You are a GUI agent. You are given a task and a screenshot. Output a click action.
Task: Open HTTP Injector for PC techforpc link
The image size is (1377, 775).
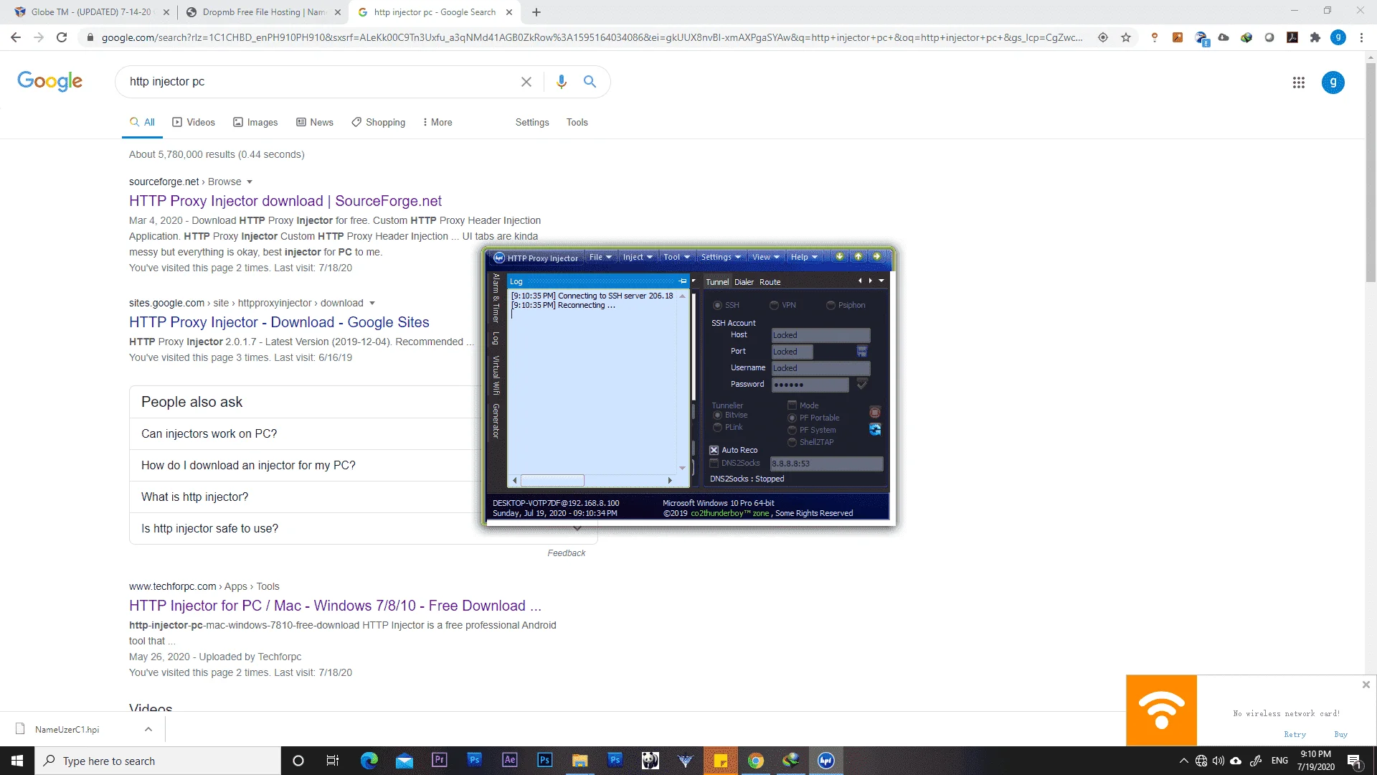coord(335,606)
